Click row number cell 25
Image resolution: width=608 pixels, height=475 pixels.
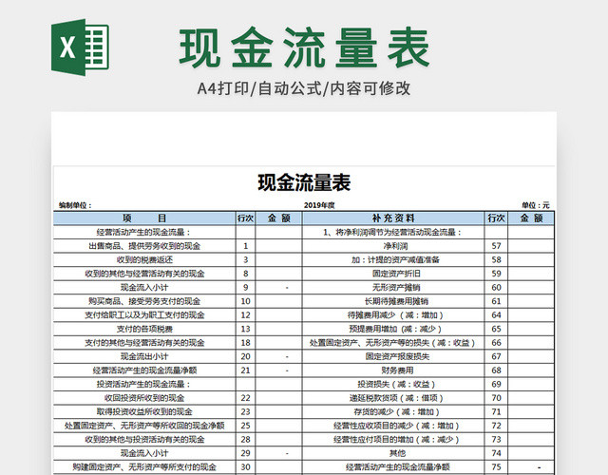click(245, 426)
